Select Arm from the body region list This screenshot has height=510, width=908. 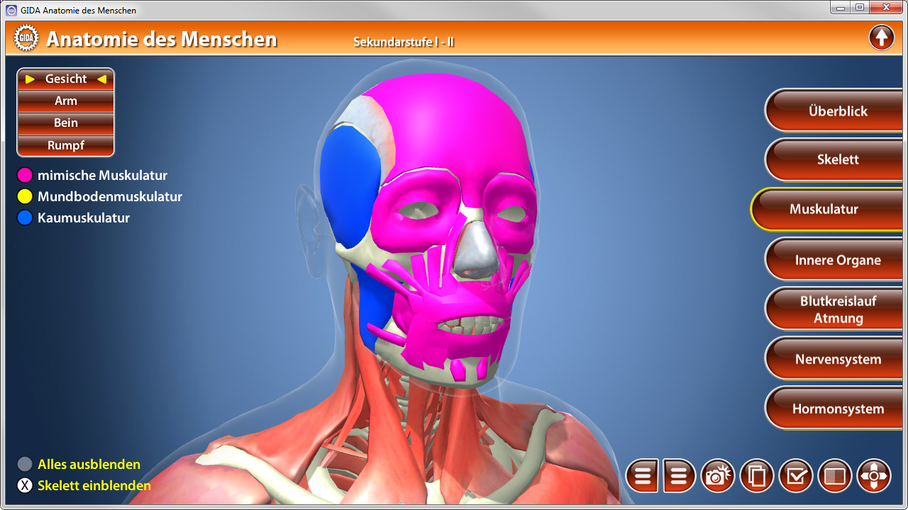click(66, 101)
